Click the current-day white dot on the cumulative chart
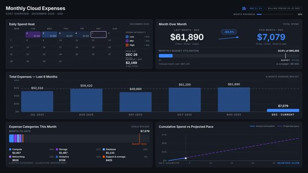The height and width of the screenshot is (173, 308). (186, 158)
